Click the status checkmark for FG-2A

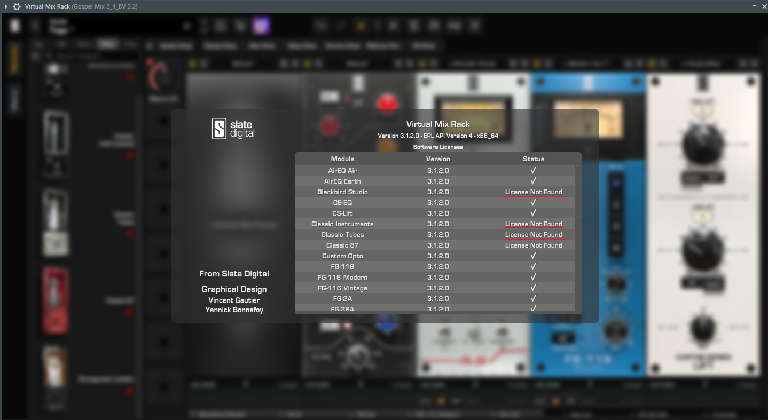tap(534, 298)
